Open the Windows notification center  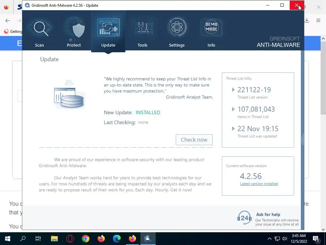pyautogui.click(x=316, y=239)
